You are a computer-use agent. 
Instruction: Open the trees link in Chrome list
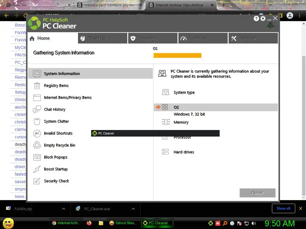coord(20,196)
